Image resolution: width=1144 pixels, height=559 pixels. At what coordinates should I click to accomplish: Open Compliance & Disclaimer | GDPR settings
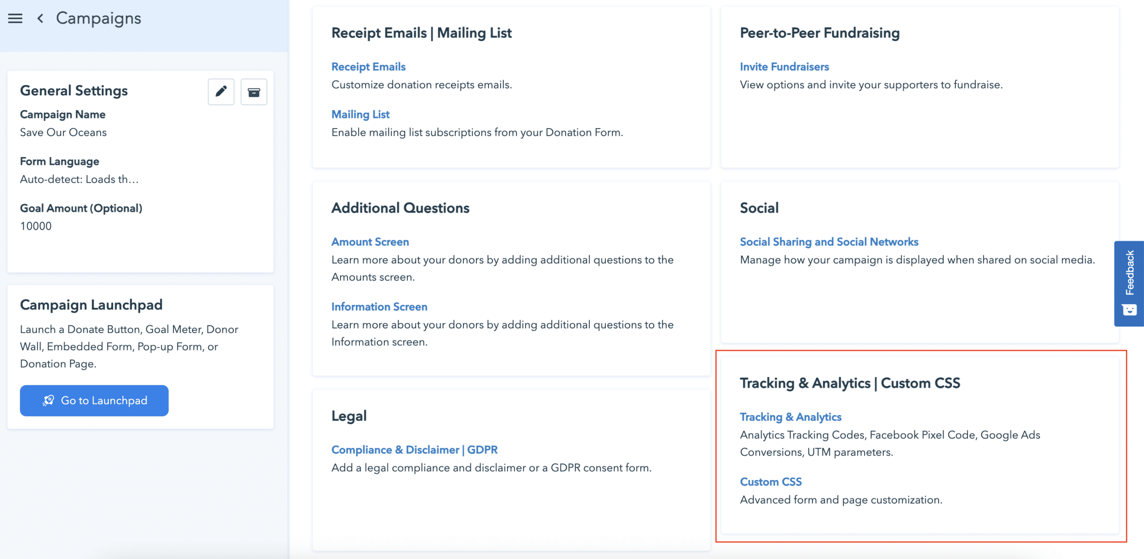(x=414, y=450)
